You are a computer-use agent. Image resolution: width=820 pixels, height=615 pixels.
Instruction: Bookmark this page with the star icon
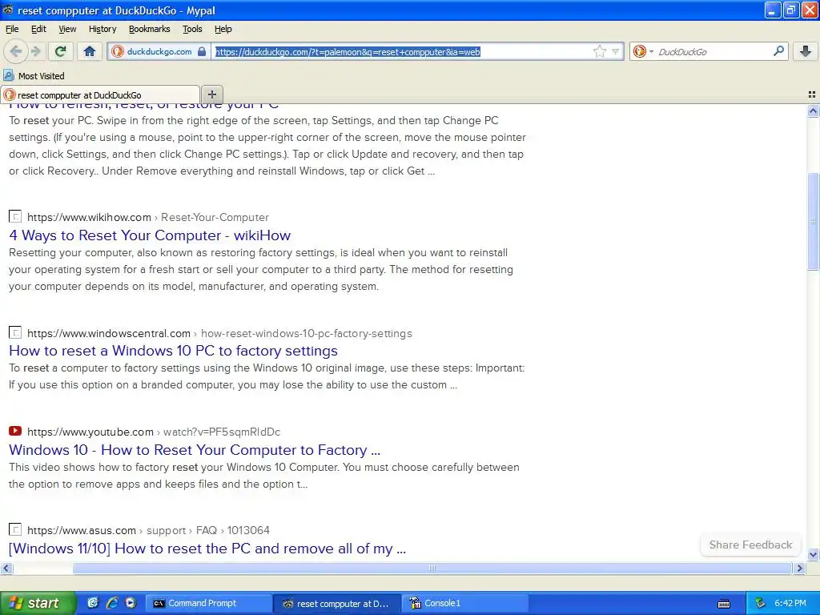point(599,51)
